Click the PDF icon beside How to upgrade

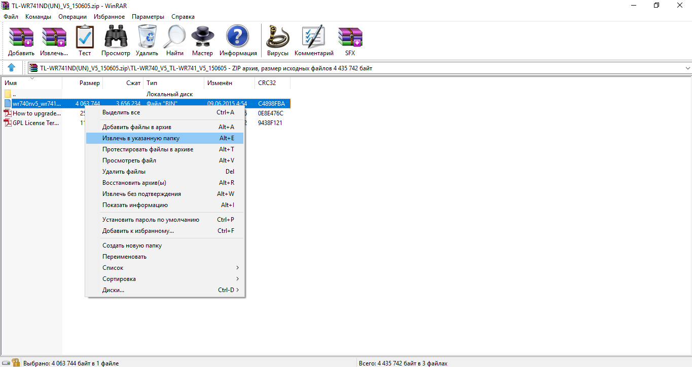[8, 113]
